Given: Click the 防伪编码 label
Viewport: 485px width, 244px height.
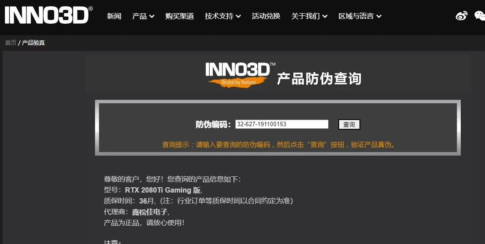Looking at the screenshot, I should pos(213,124).
